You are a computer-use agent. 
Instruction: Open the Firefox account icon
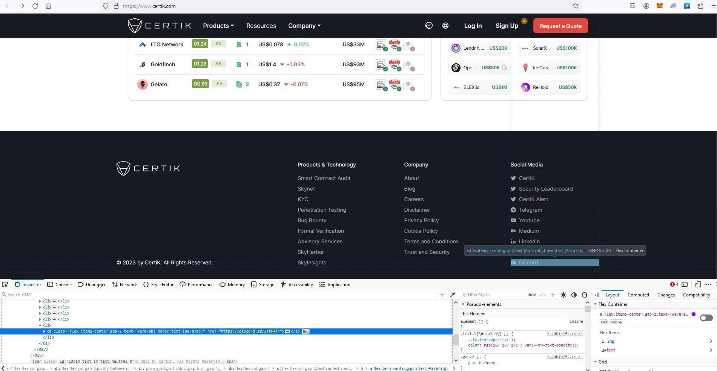pos(646,6)
